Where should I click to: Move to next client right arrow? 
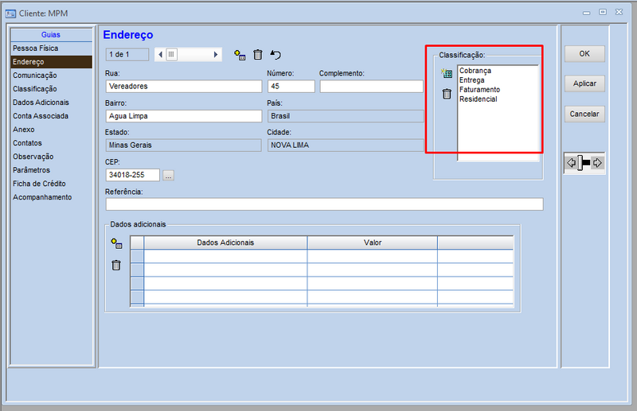coord(597,163)
